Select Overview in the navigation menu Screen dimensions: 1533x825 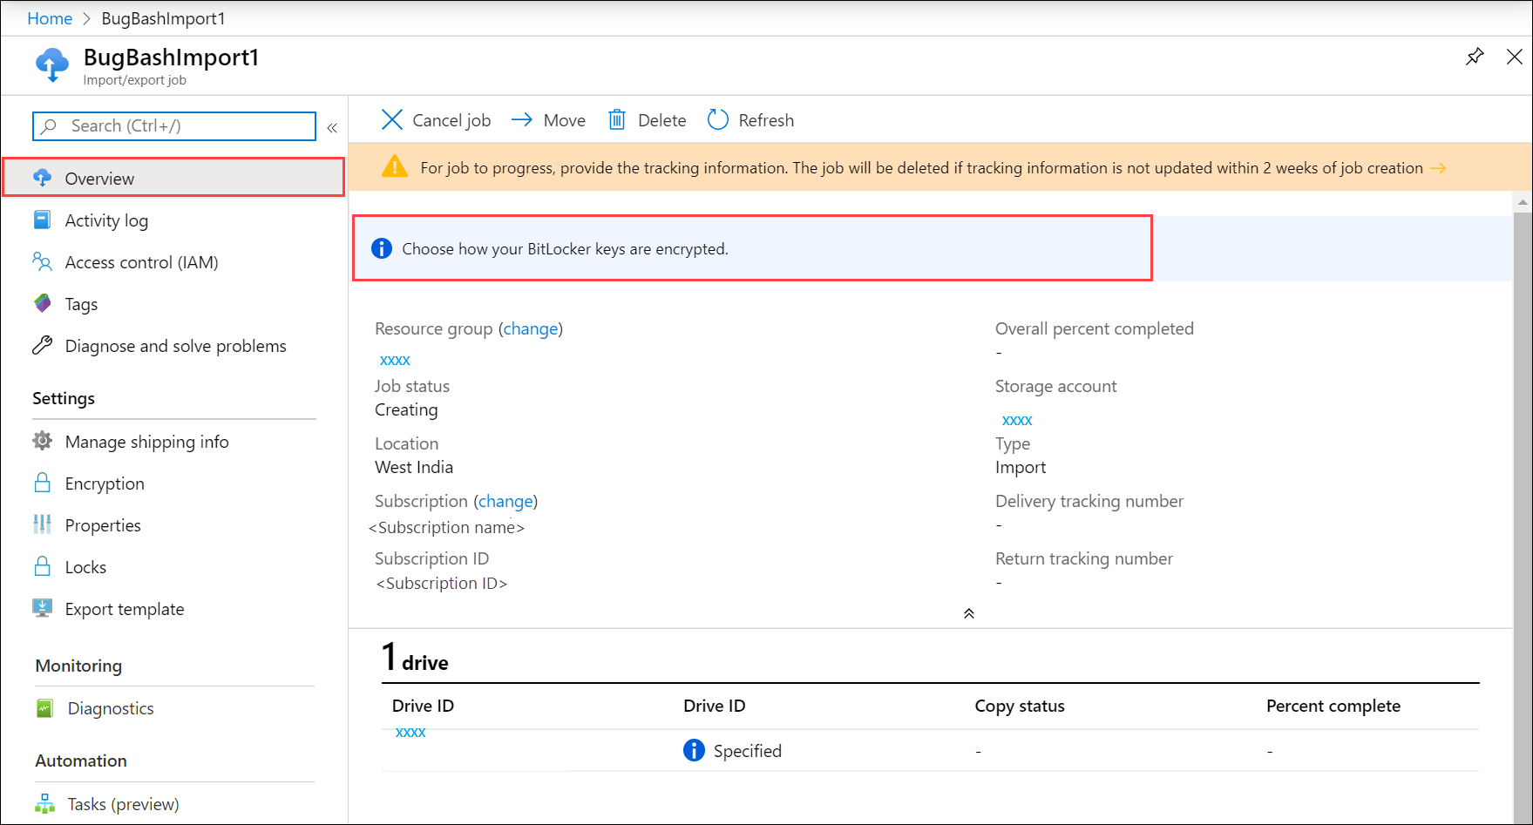[x=98, y=178]
